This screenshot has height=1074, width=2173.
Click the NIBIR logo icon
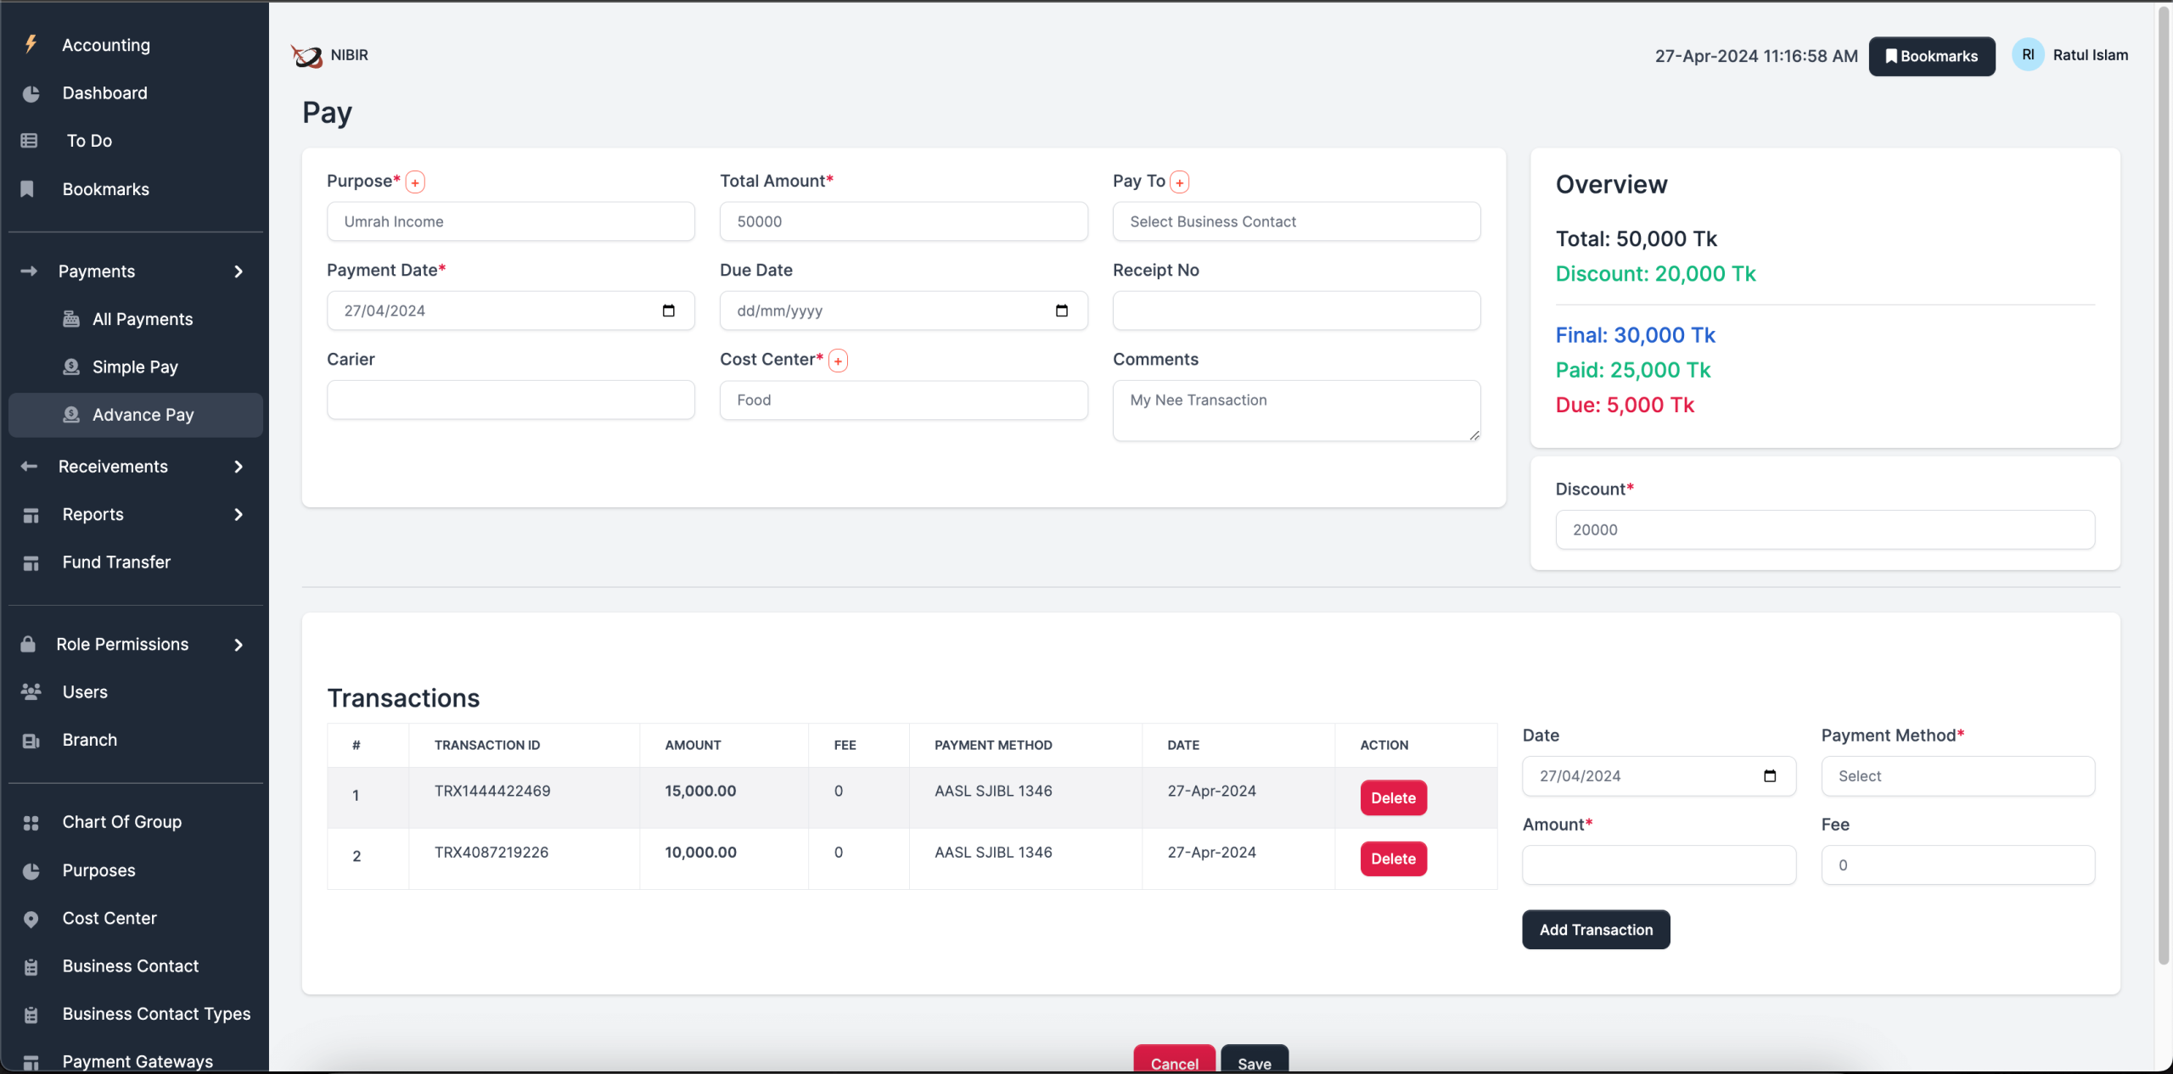307,56
